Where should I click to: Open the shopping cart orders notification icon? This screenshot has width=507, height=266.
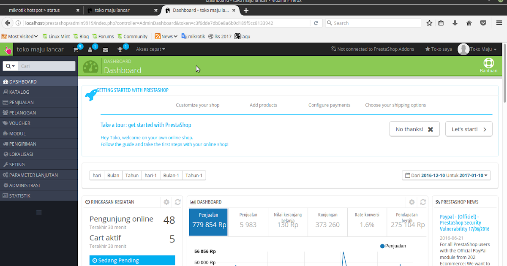[76, 49]
